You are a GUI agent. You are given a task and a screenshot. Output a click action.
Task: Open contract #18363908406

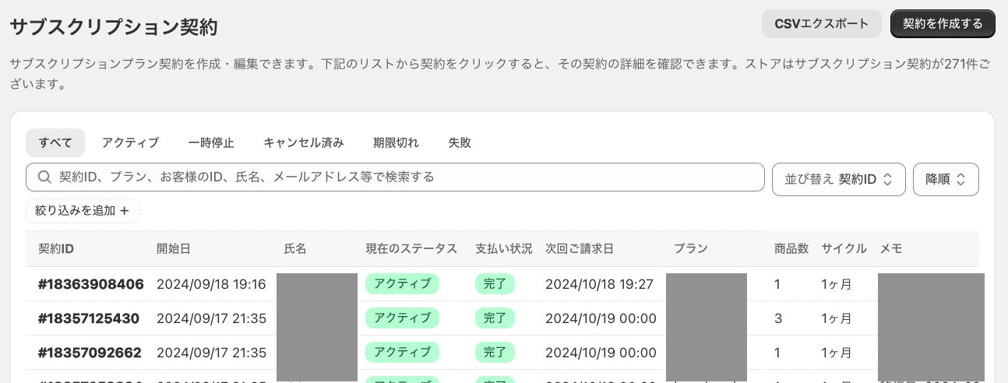pyautogui.click(x=91, y=284)
